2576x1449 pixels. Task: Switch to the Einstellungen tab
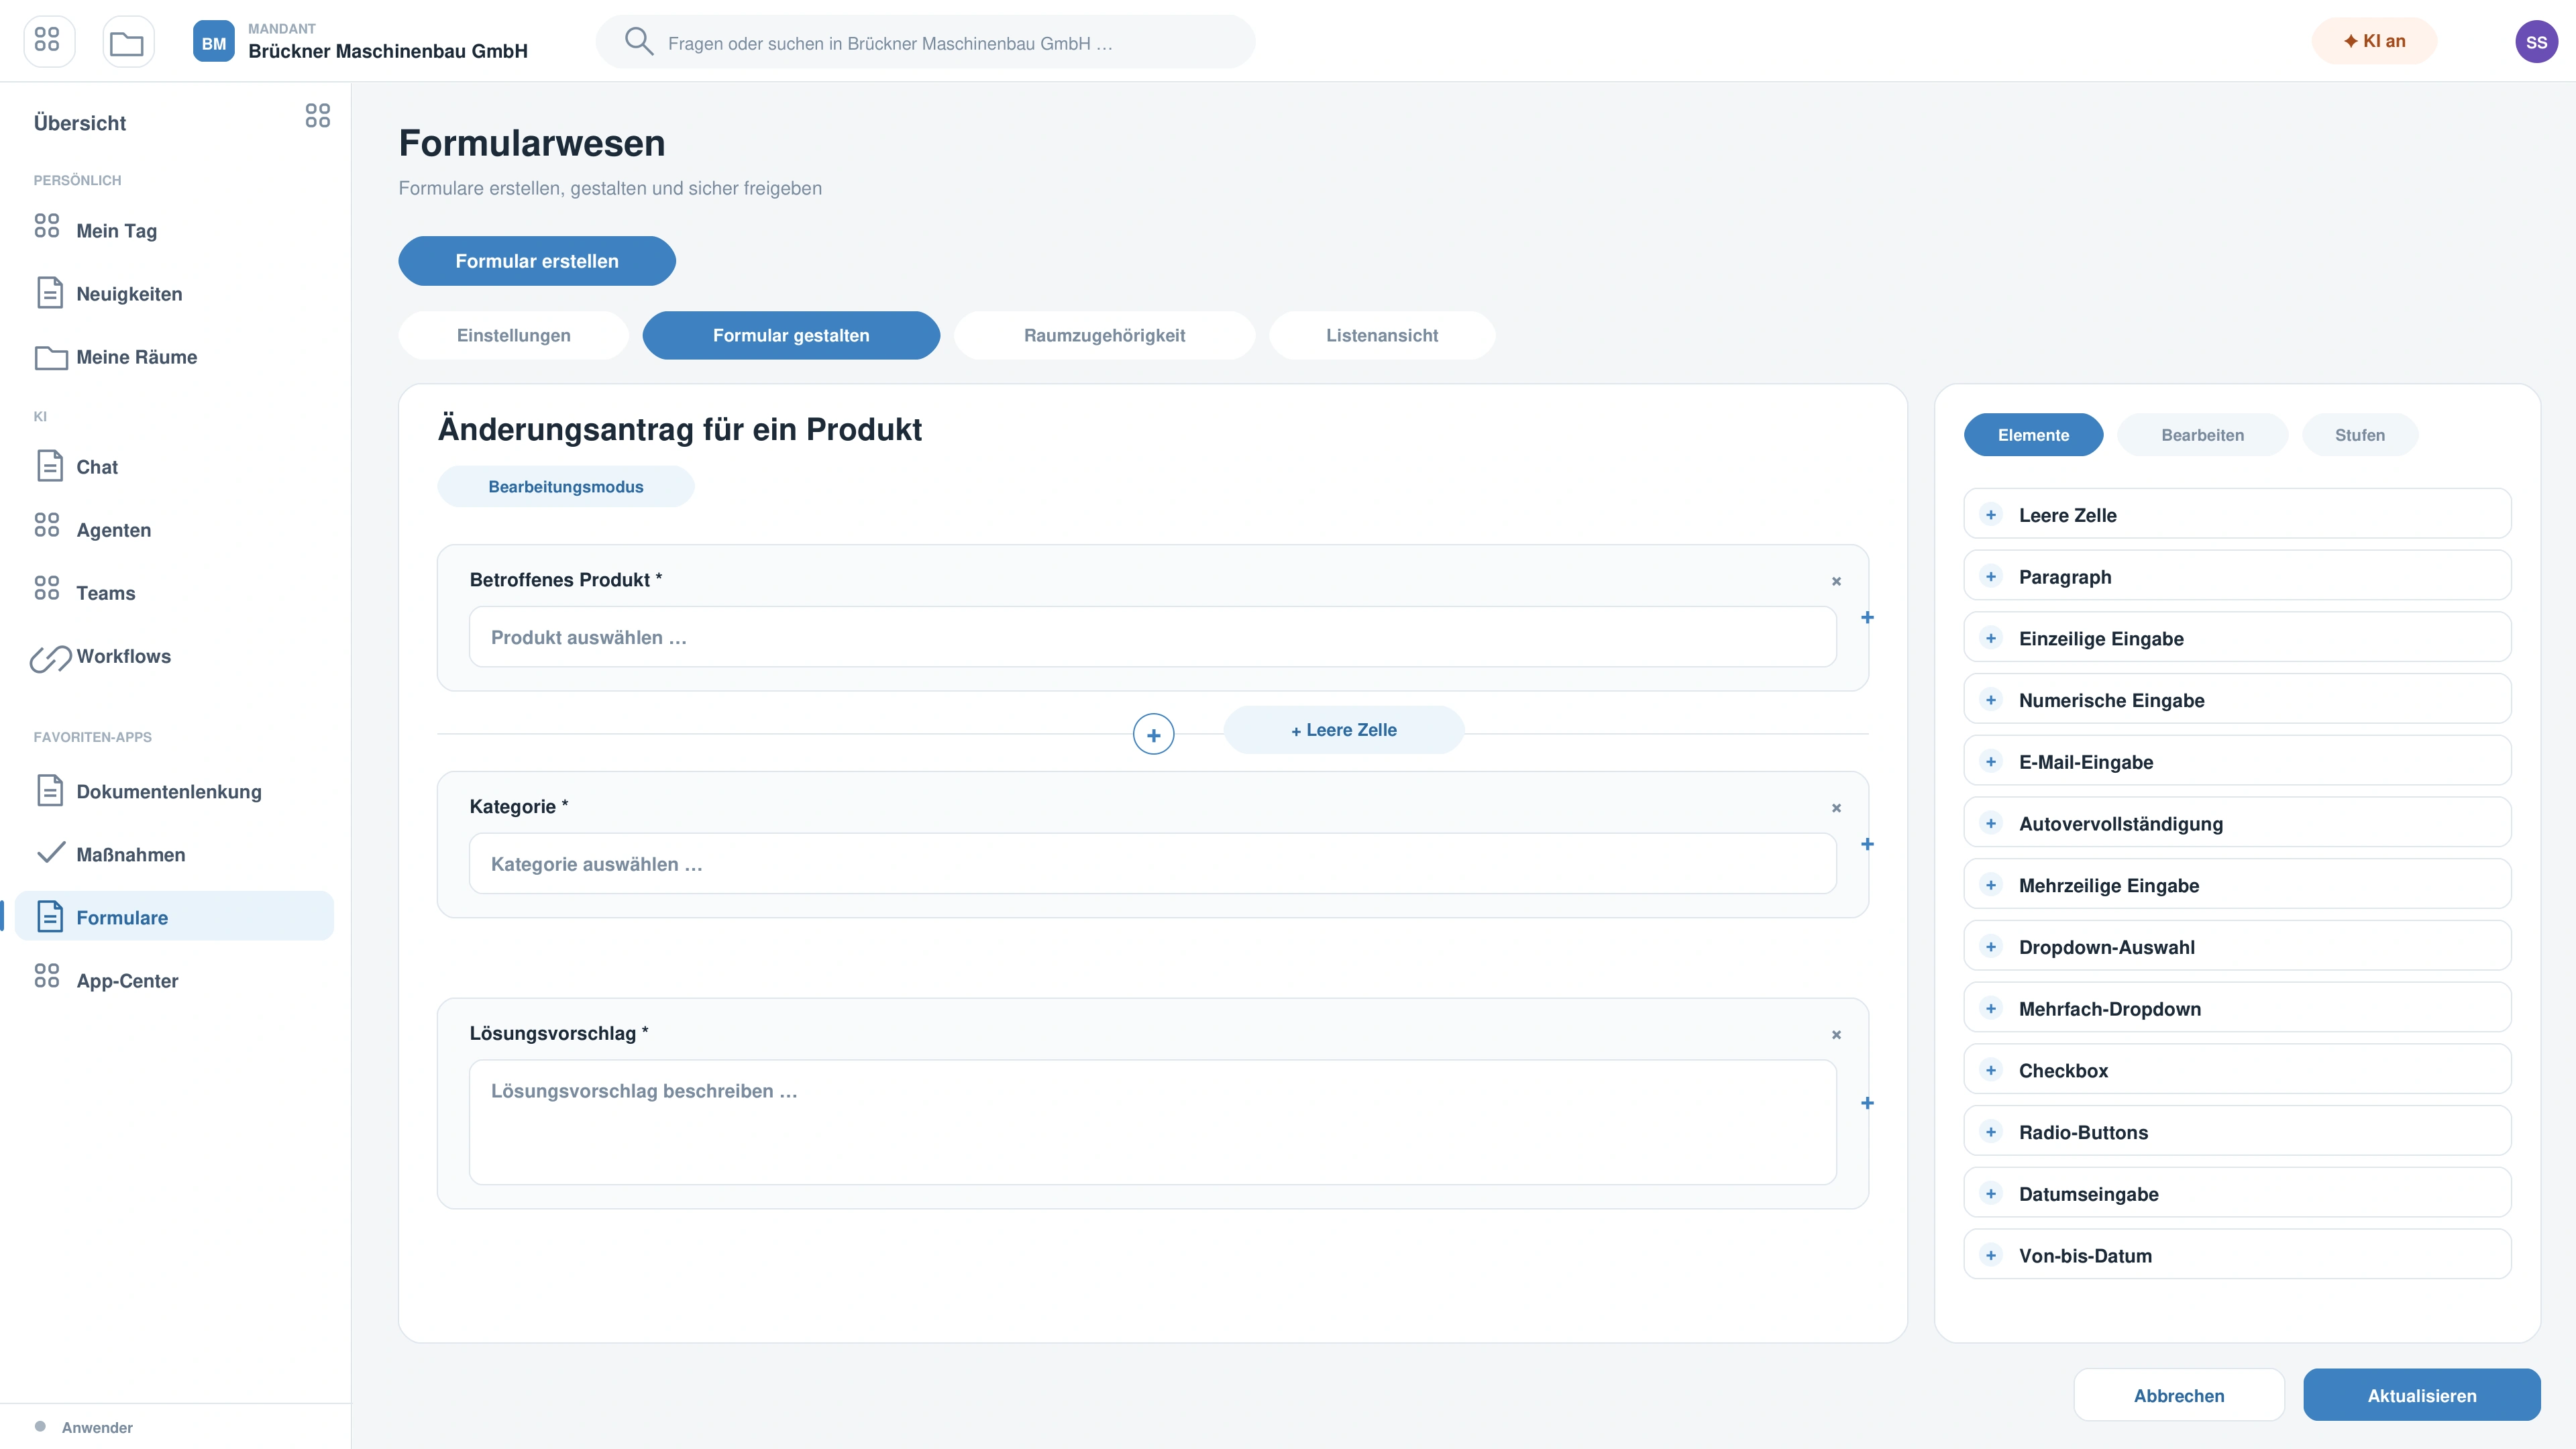click(513, 335)
